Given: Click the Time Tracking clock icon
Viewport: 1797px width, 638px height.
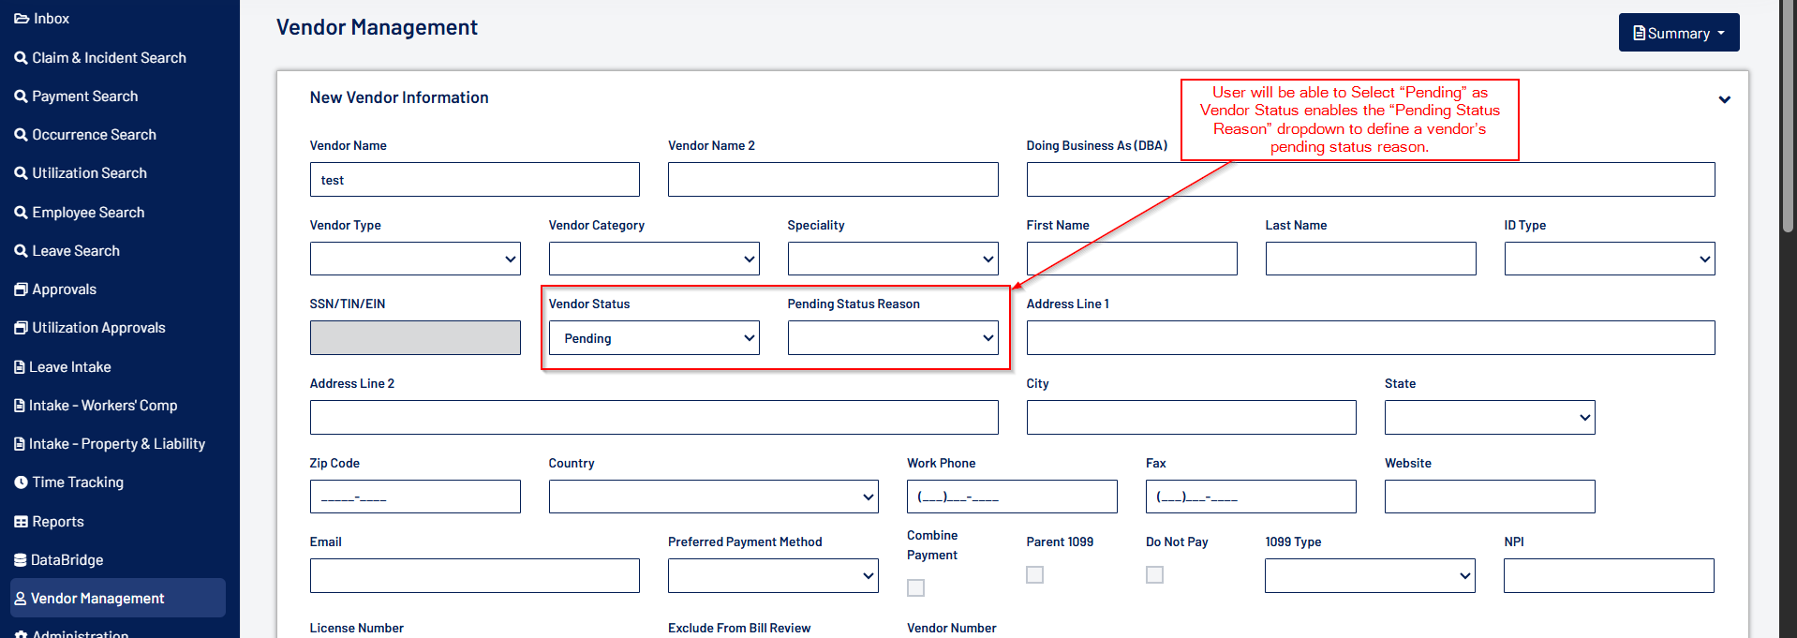Looking at the screenshot, I should click(21, 482).
